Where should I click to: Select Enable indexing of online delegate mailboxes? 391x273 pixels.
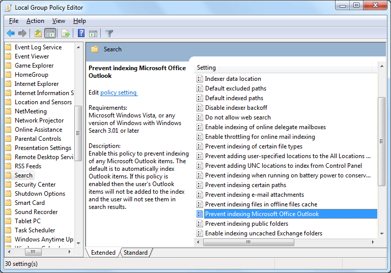click(x=265, y=127)
